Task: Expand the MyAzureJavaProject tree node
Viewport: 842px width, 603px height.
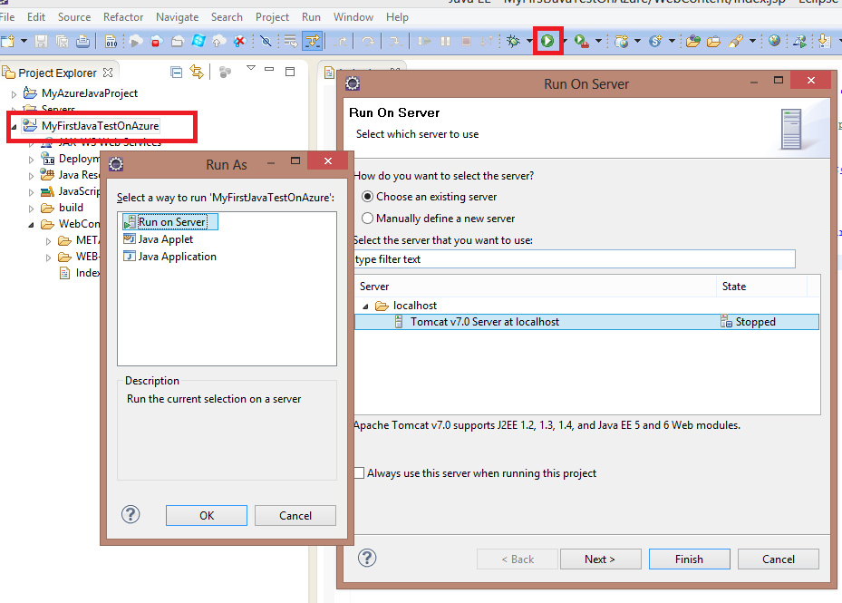Action: [14, 93]
